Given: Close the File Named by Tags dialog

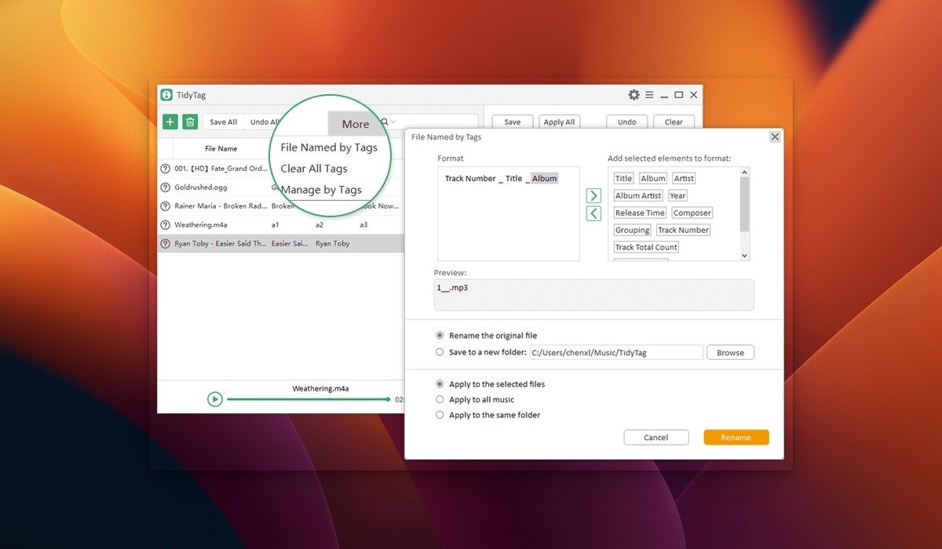Looking at the screenshot, I should click(775, 136).
